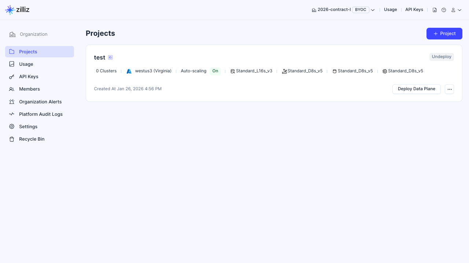Viewport: 469px width, 263px height.
Task: Click the help question mark icon
Action: click(444, 10)
